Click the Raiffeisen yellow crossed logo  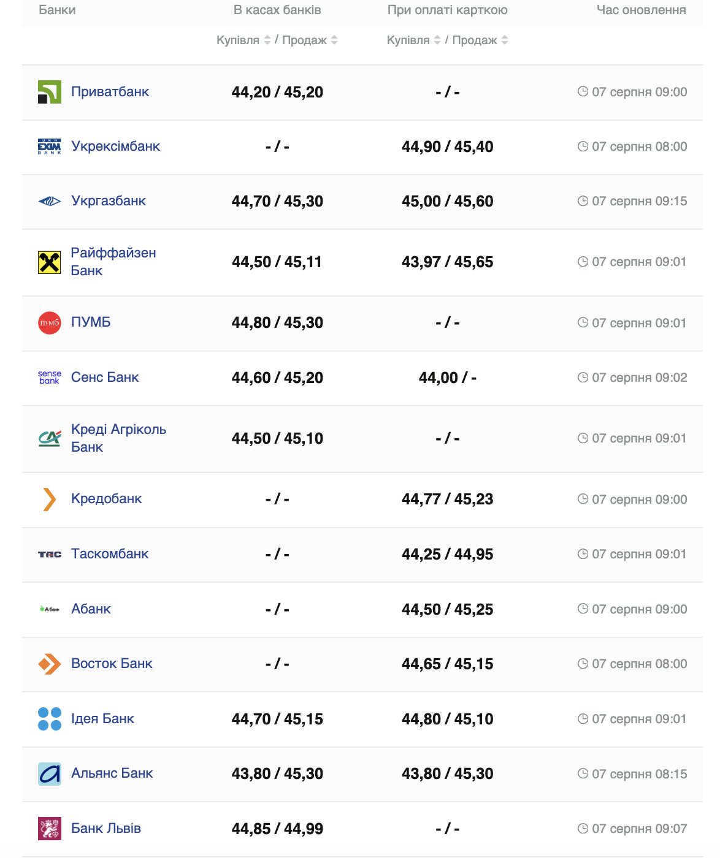[50, 262]
